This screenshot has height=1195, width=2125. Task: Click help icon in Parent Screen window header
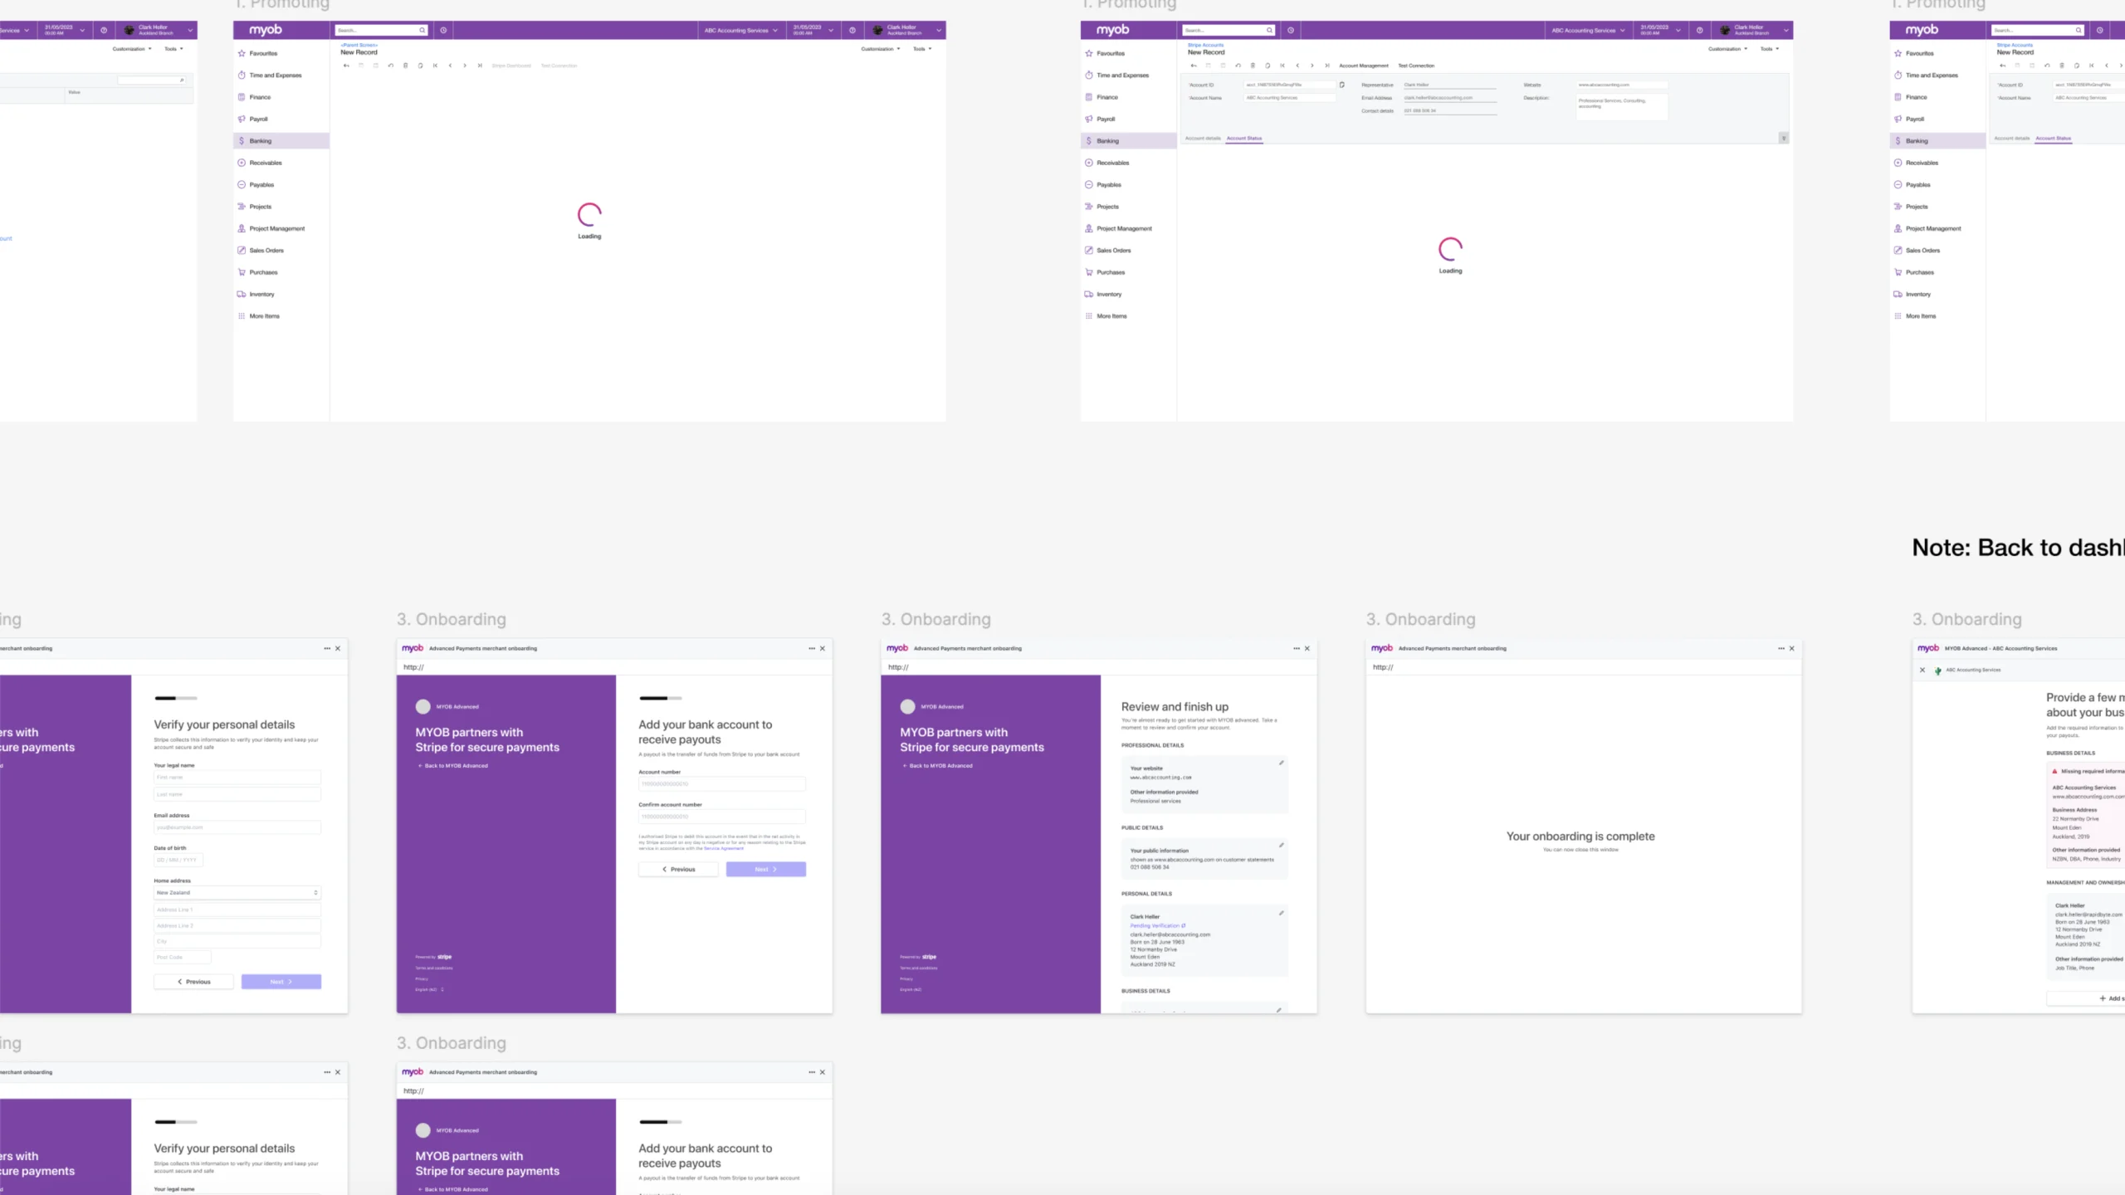click(852, 31)
